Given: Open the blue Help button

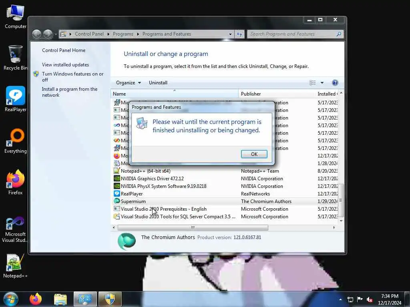Looking at the screenshot, I should (x=335, y=83).
